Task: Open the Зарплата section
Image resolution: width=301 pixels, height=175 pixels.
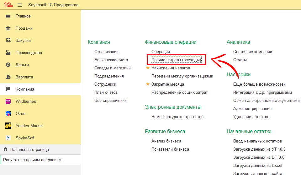Action: [24, 77]
